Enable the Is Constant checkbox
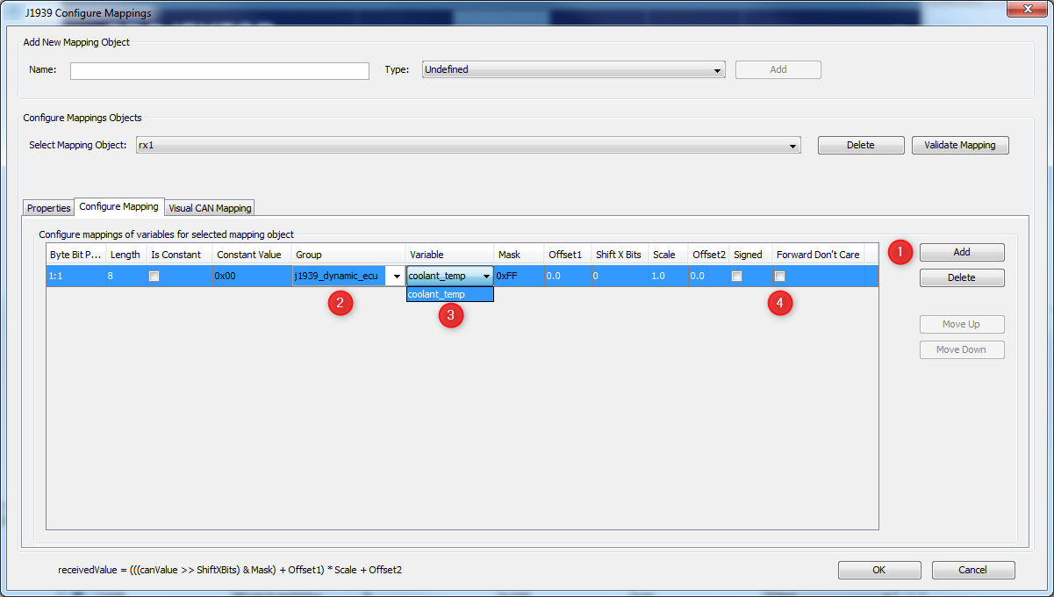 pyautogui.click(x=154, y=275)
